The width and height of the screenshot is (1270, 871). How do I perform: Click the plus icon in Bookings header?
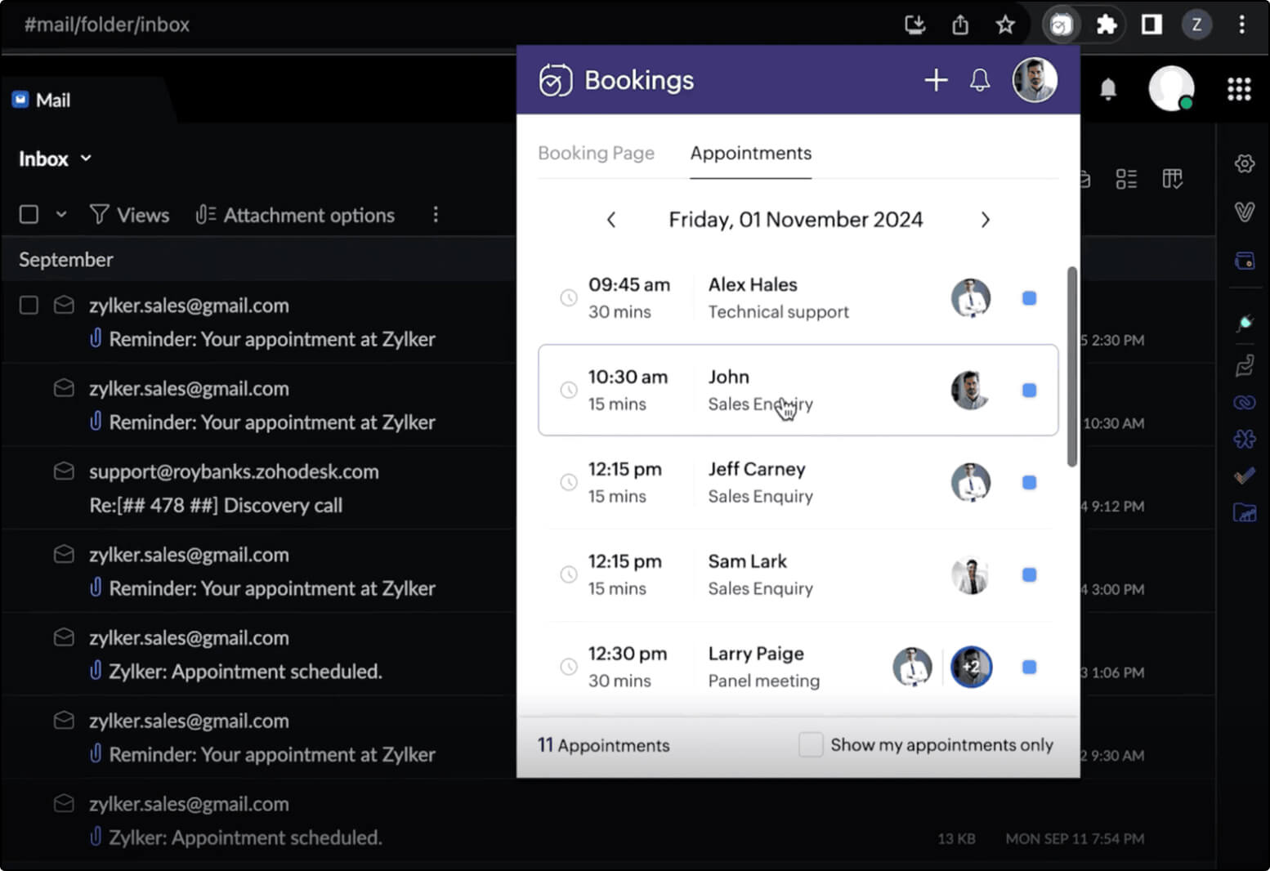click(935, 80)
